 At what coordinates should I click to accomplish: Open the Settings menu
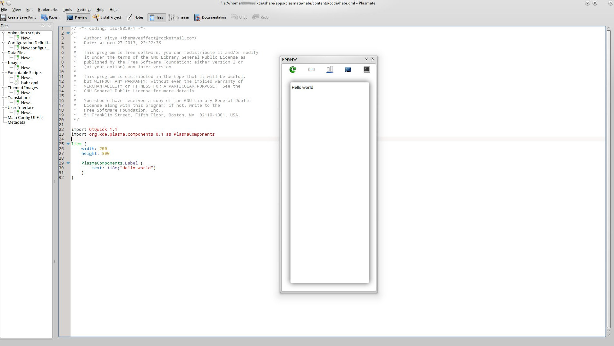click(84, 9)
